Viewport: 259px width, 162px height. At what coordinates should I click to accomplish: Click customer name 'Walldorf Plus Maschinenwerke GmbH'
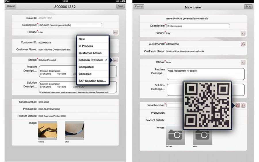[185, 52]
